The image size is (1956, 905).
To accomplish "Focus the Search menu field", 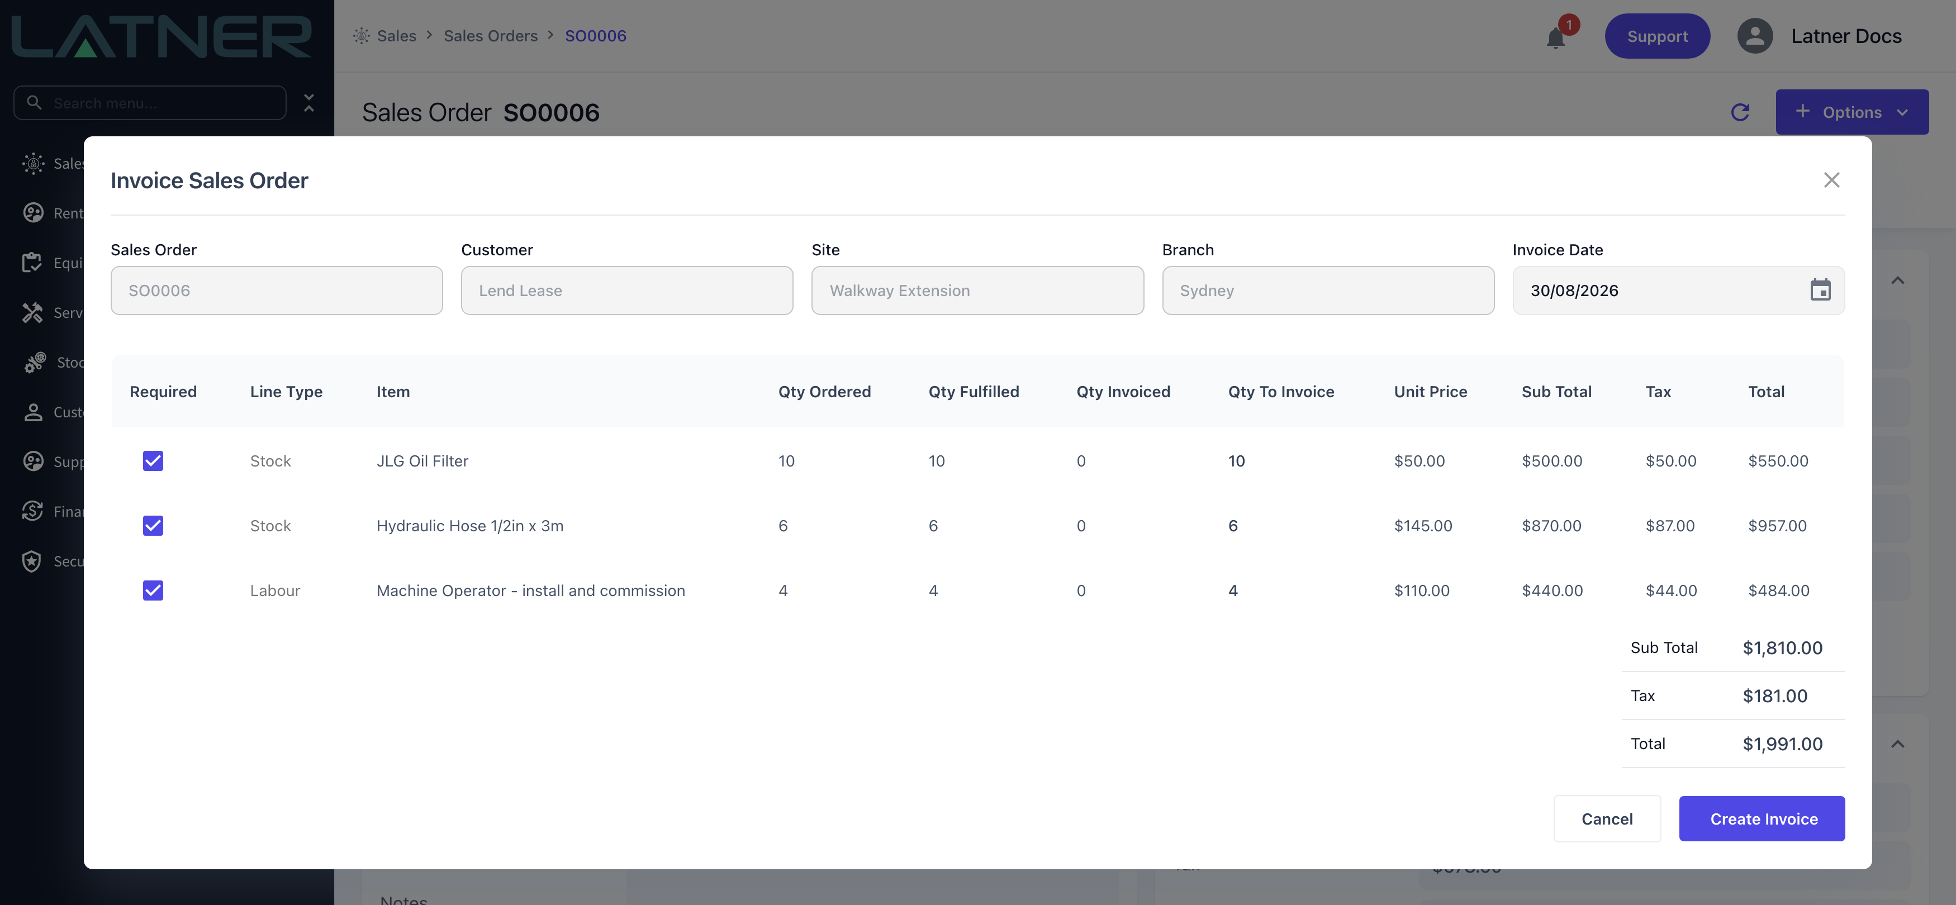I will (x=150, y=102).
